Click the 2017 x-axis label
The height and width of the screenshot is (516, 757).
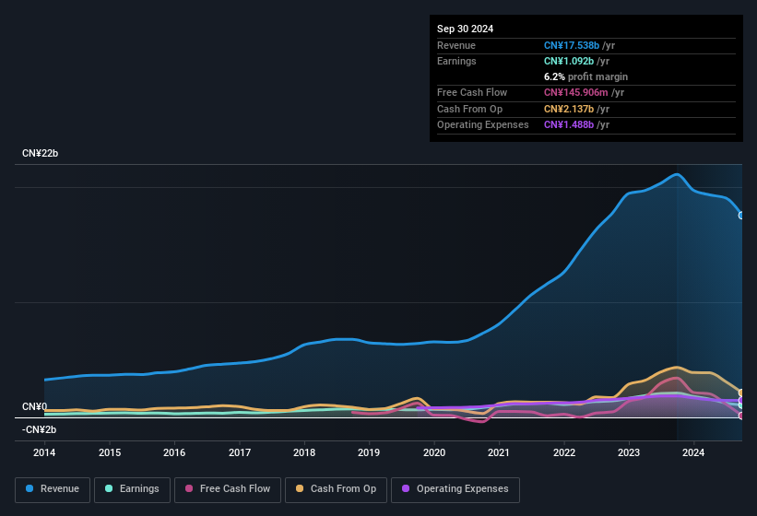240,452
